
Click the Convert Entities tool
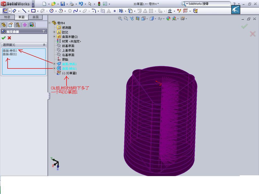coord(130,11)
